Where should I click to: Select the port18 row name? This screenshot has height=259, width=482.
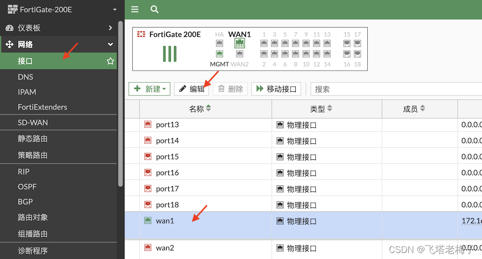[167, 204]
